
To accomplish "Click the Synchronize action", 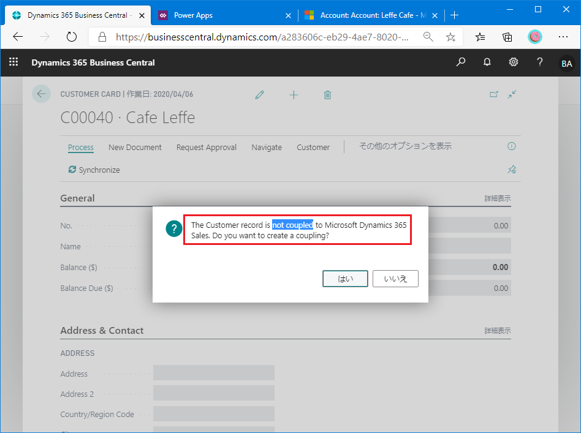I will click(94, 170).
